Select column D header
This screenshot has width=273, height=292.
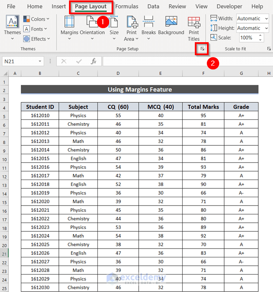118,74
